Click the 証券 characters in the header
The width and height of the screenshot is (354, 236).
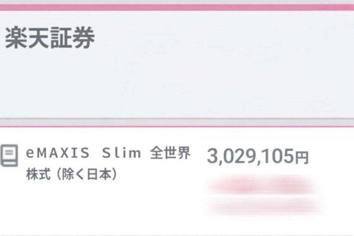[x=73, y=37]
